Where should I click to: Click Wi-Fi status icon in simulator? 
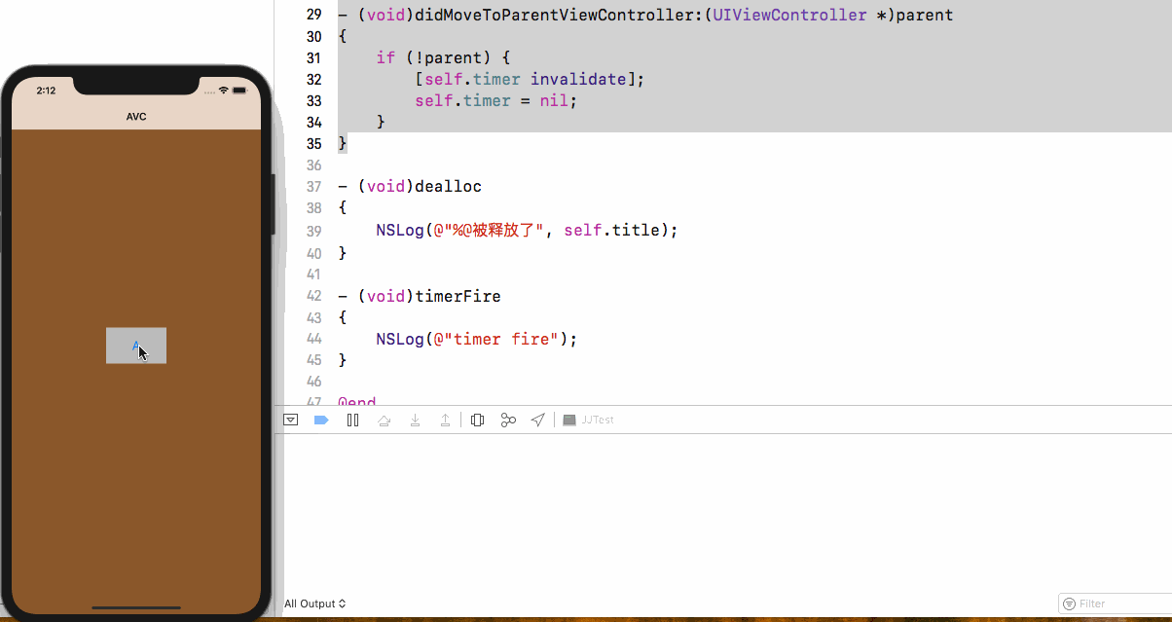[224, 91]
